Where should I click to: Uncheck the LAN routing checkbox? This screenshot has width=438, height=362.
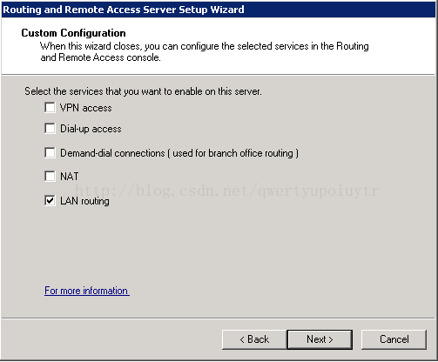(50, 200)
